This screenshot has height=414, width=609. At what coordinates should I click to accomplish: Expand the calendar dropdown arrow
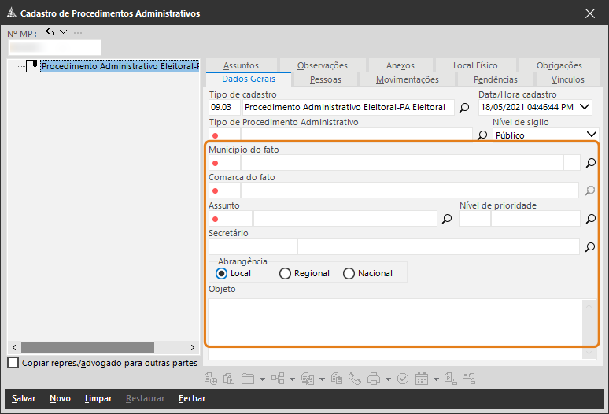(x=436, y=379)
